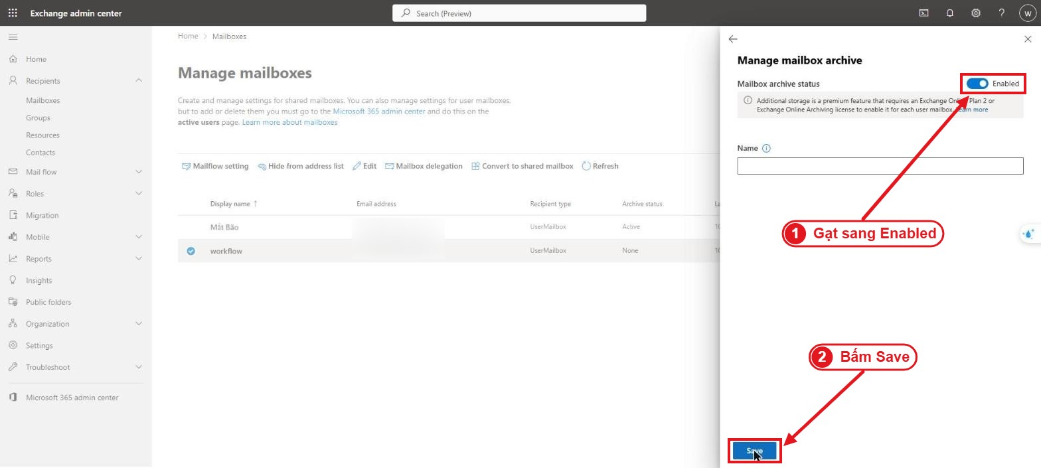Follow the Learn more about mailboxes link

point(289,122)
